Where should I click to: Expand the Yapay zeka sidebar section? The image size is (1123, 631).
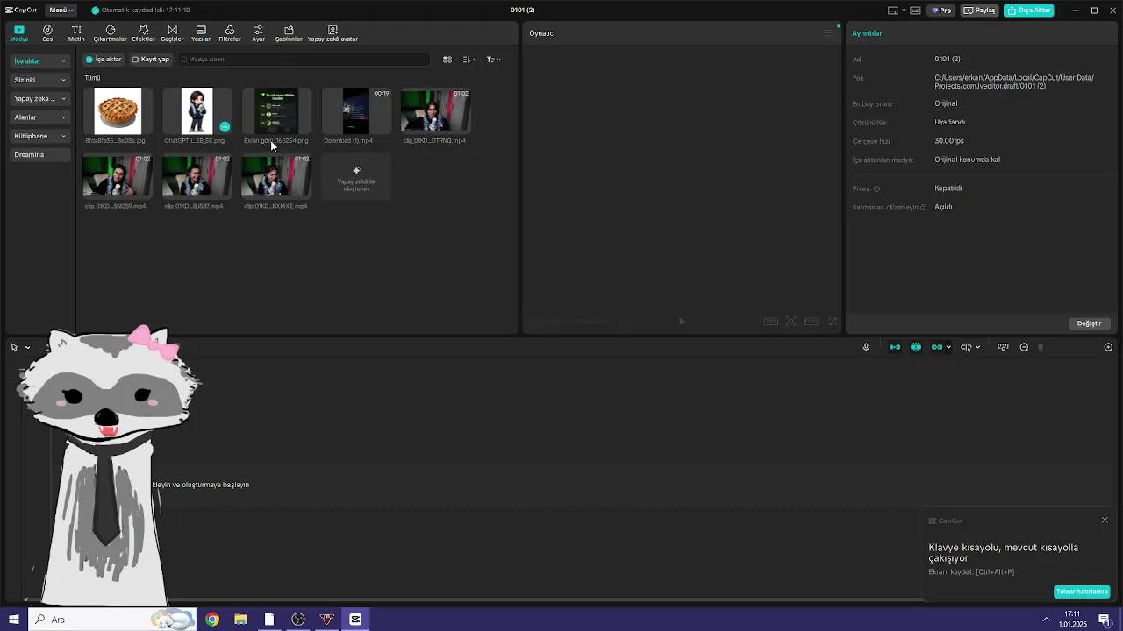[40, 99]
